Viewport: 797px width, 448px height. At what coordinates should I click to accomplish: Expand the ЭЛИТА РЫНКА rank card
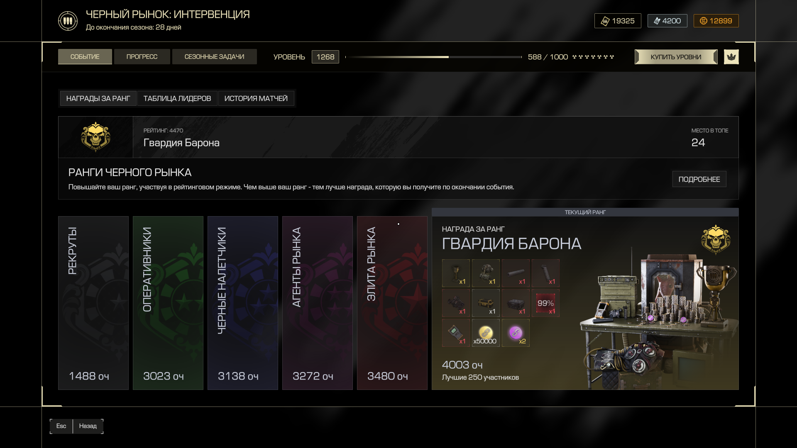coord(392,303)
